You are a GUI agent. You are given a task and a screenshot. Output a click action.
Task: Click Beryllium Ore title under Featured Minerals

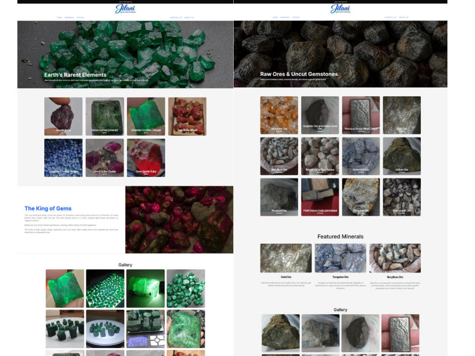click(395, 277)
